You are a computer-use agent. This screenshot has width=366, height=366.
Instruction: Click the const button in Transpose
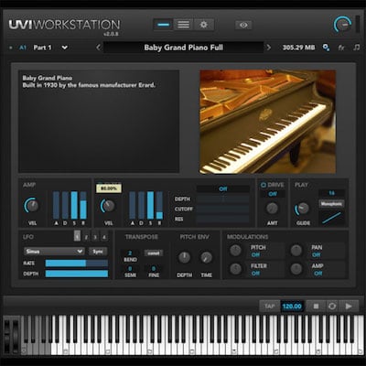point(154,253)
